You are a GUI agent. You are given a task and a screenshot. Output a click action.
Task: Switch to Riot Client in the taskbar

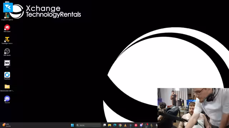[x=136, y=125]
